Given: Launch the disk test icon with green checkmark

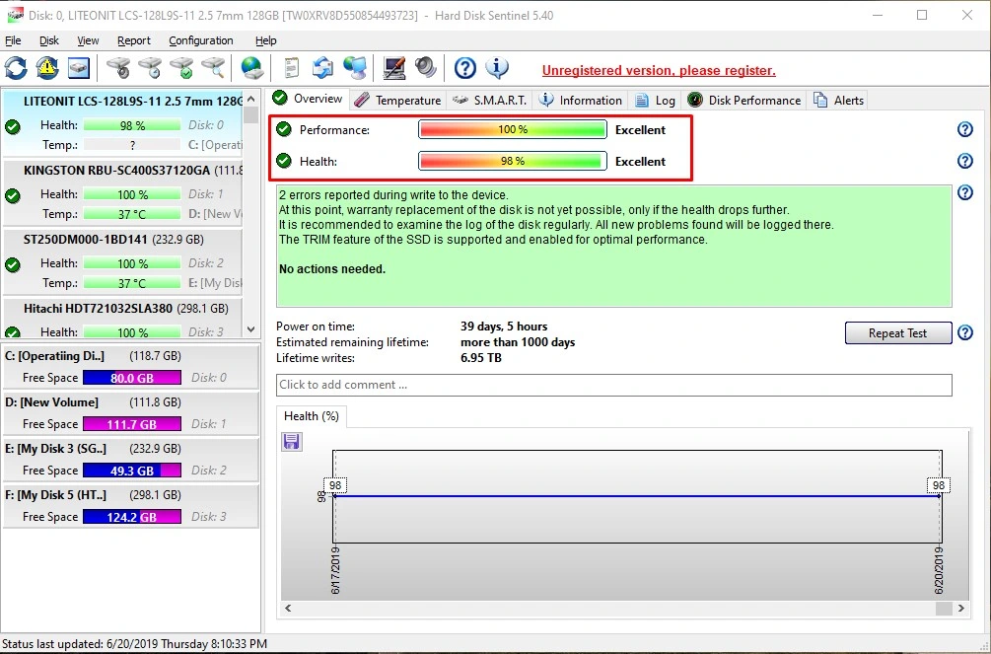Looking at the screenshot, I should (x=182, y=68).
